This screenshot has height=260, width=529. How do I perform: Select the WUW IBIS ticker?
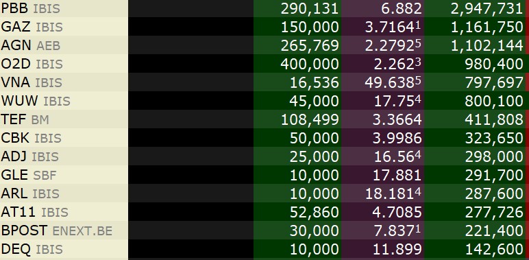(36, 101)
